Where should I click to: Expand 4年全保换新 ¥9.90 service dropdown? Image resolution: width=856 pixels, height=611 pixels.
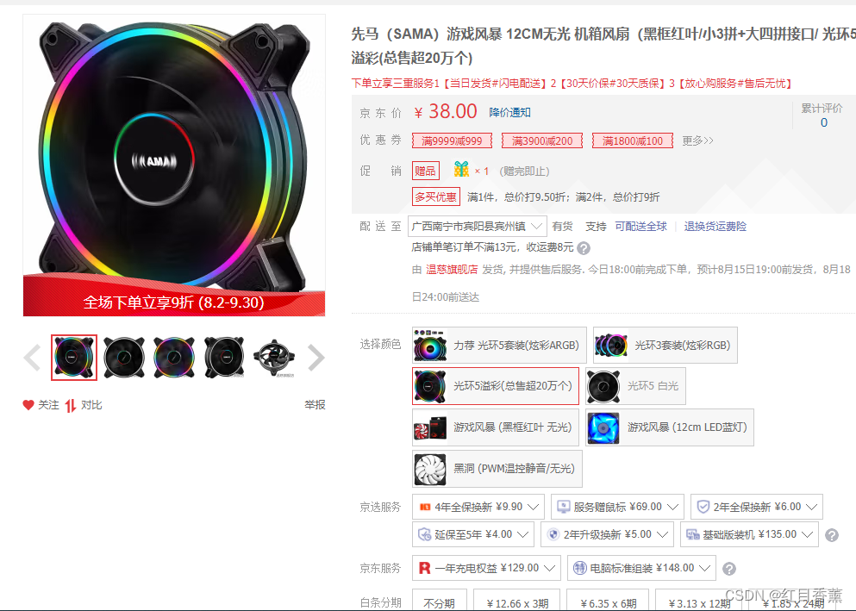478,507
